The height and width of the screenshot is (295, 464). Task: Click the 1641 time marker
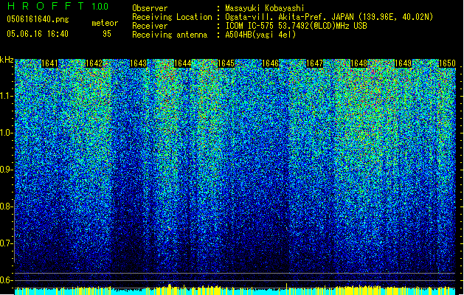(49, 63)
